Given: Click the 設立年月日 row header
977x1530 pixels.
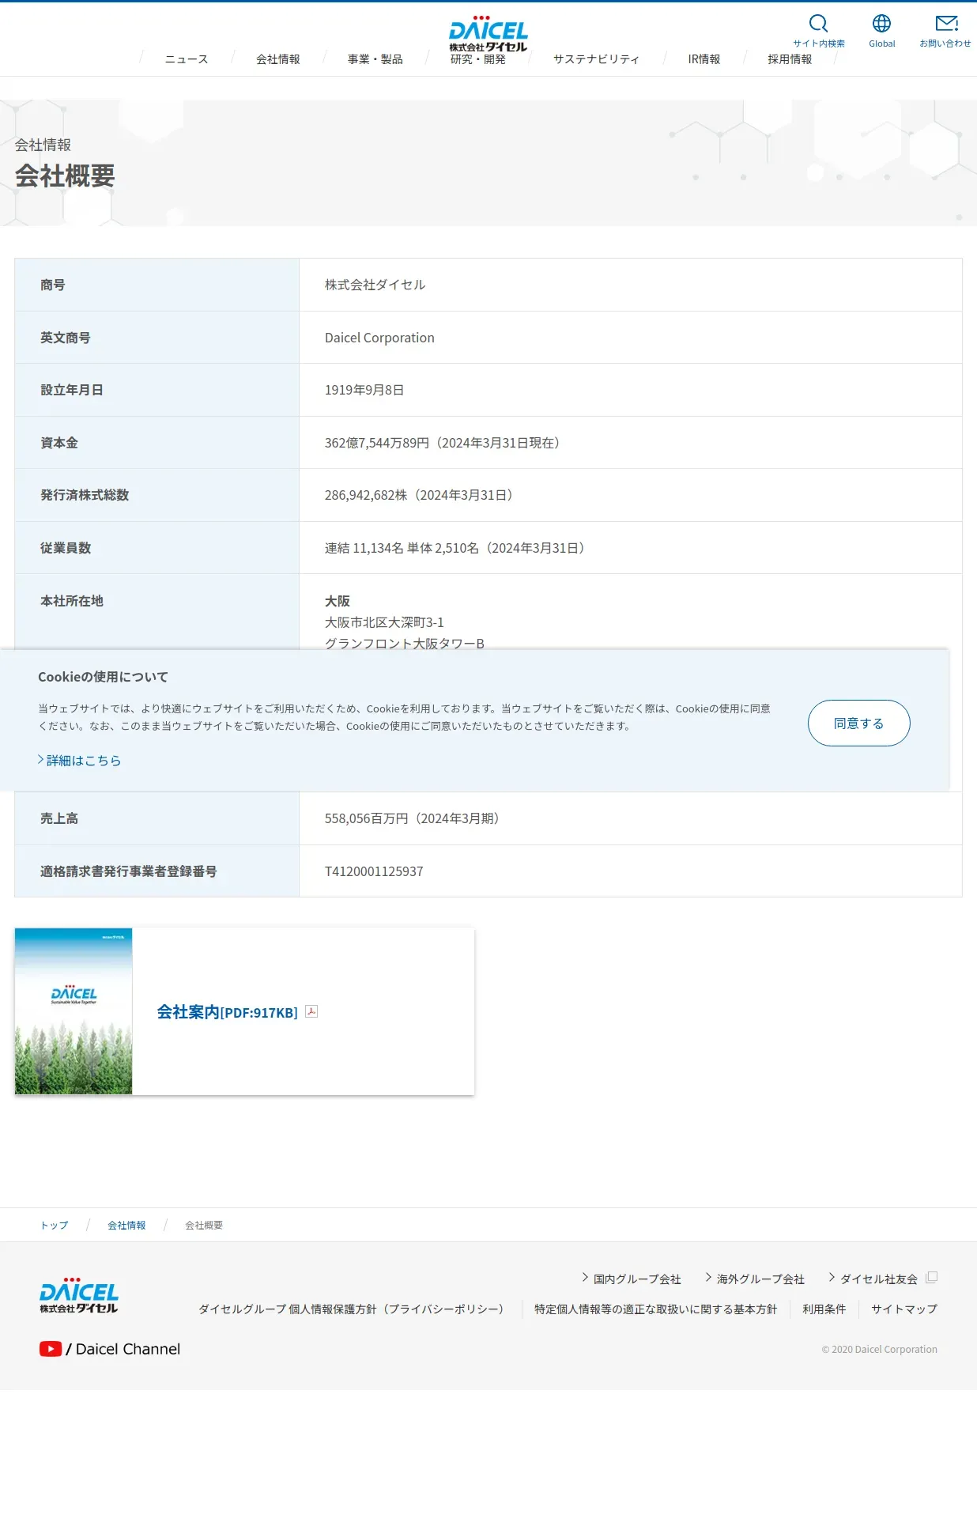Looking at the screenshot, I should coord(72,390).
